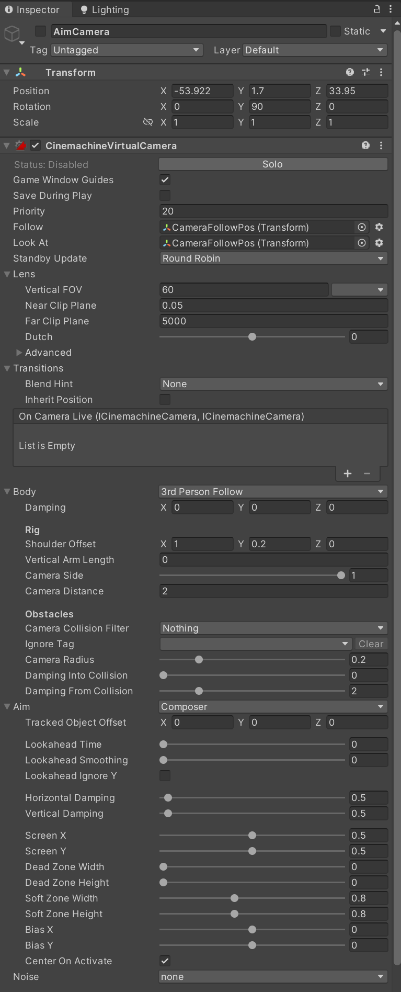The height and width of the screenshot is (992, 401).
Task: Disable Game Window Guides
Action: [x=165, y=179]
